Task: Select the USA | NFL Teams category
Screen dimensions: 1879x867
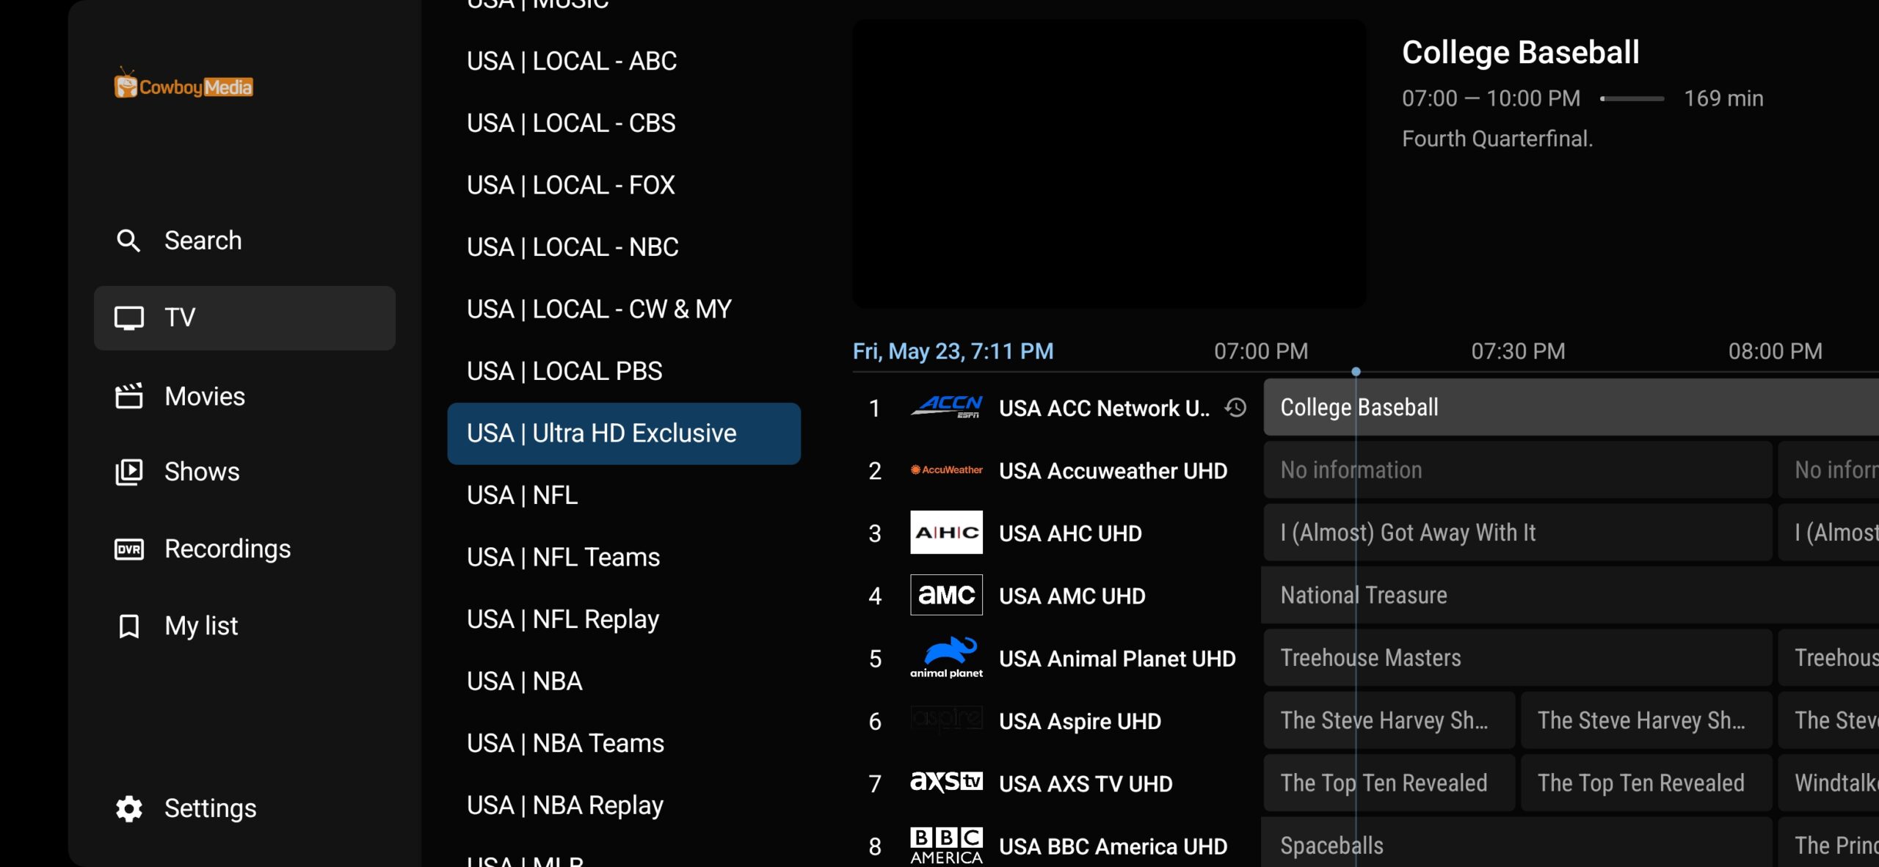Action: pyautogui.click(x=624, y=557)
